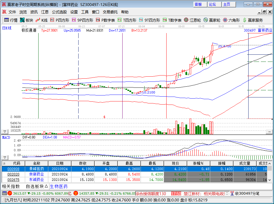
Task: Open the 9T四方形 tool
Action: (150, 20)
